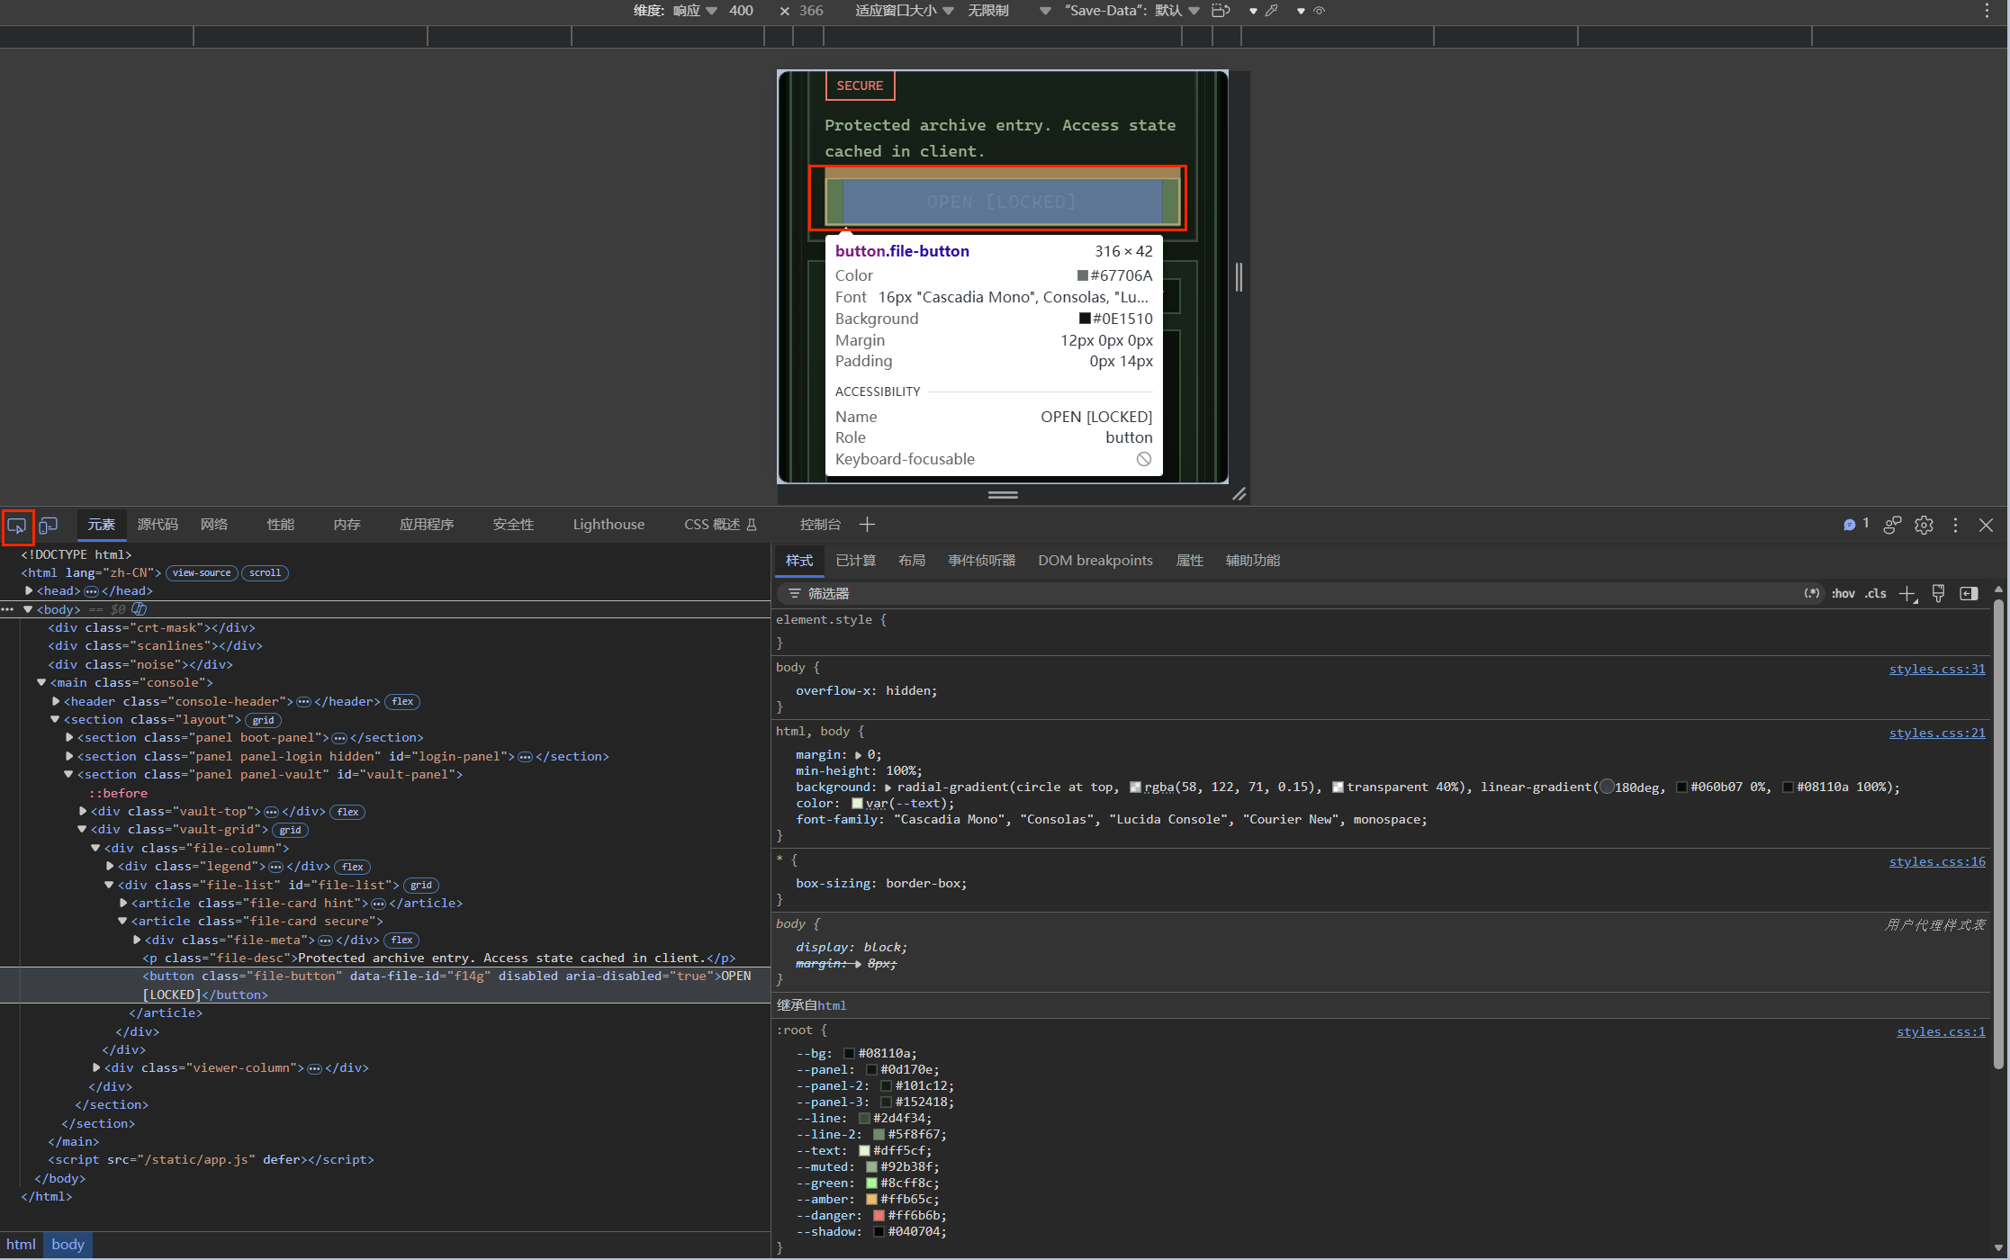Toggle rendering emulations paintbrush icon
Screen dimensions: 2010x1260
(x=1938, y=593)
